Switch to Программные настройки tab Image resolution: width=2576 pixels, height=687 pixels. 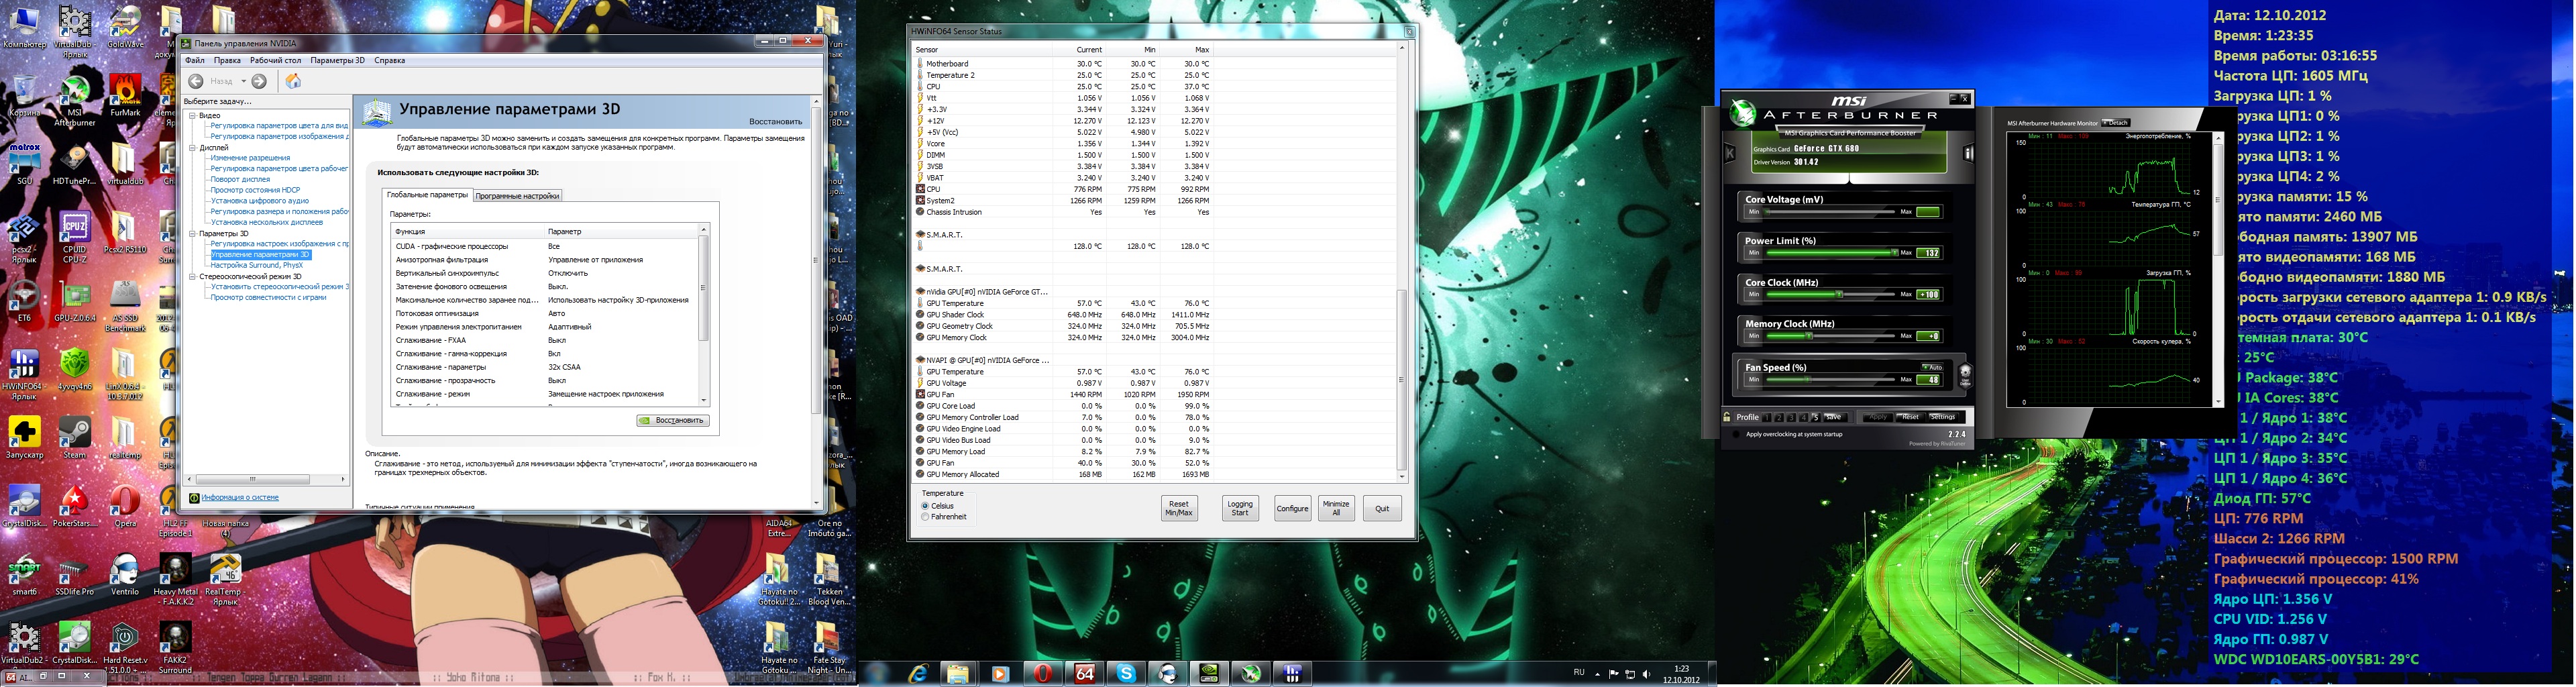tap(517, 196)
